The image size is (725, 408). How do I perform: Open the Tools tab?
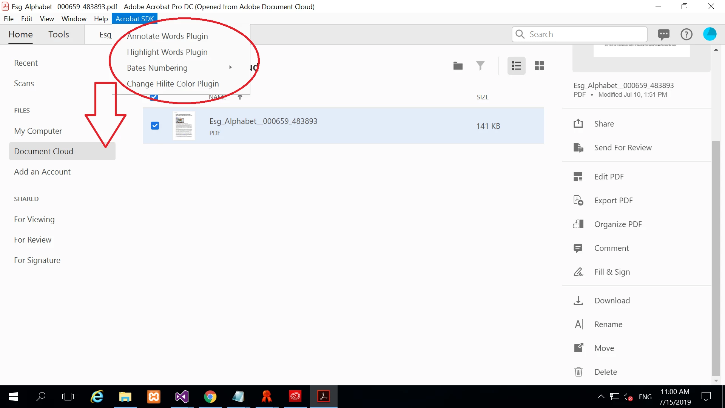coord(59,34)
